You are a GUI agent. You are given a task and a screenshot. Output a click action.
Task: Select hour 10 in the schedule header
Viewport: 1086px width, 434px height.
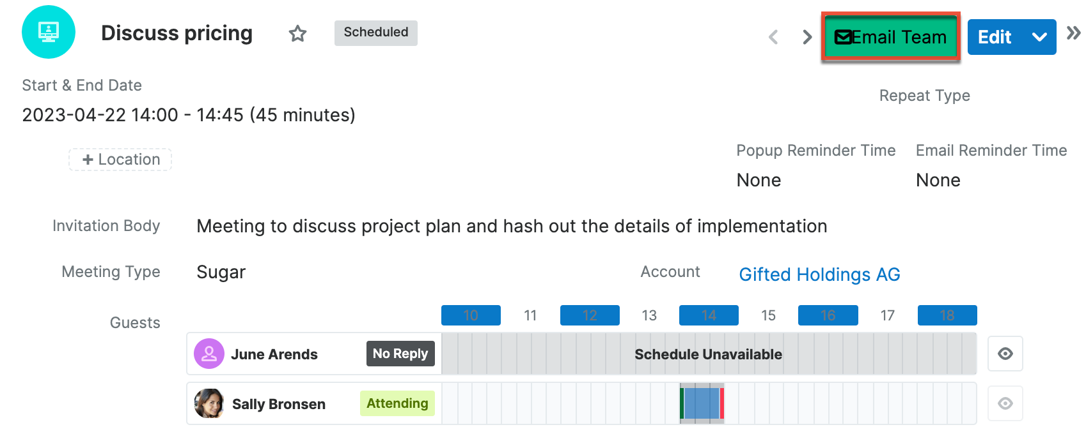[470, 315]
